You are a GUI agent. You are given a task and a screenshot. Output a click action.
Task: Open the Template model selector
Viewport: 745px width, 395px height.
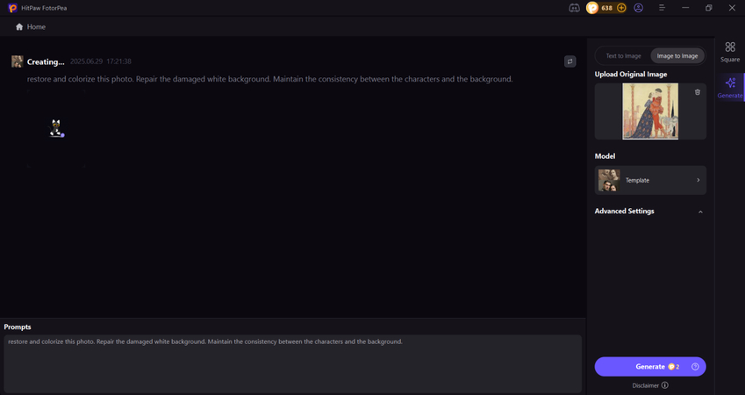tap(650, 180)
